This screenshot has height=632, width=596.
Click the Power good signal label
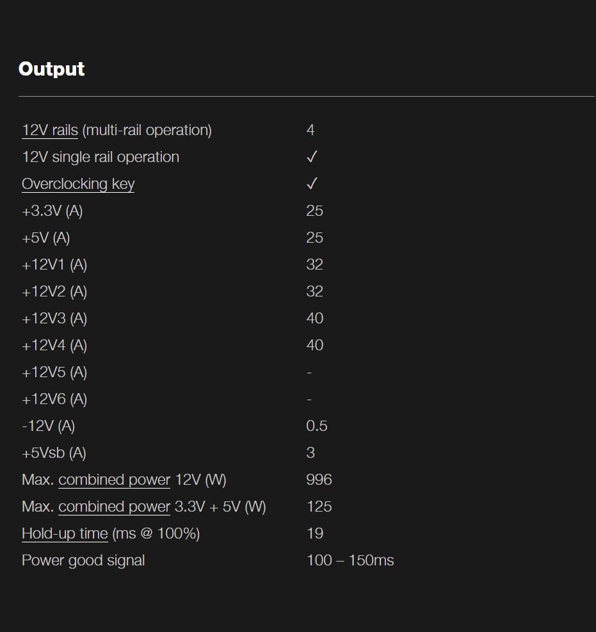[83, 560]
